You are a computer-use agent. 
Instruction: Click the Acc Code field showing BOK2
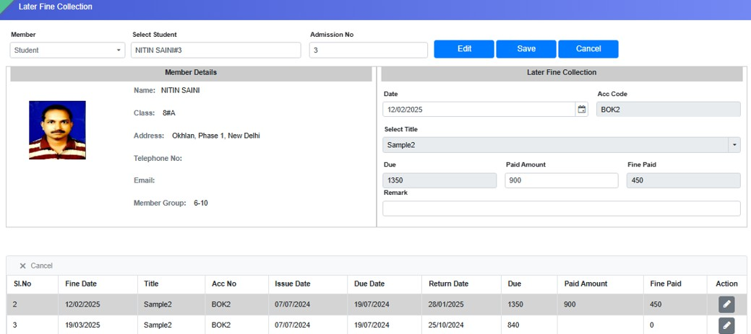pyautogui.click(x=668, y=110)
